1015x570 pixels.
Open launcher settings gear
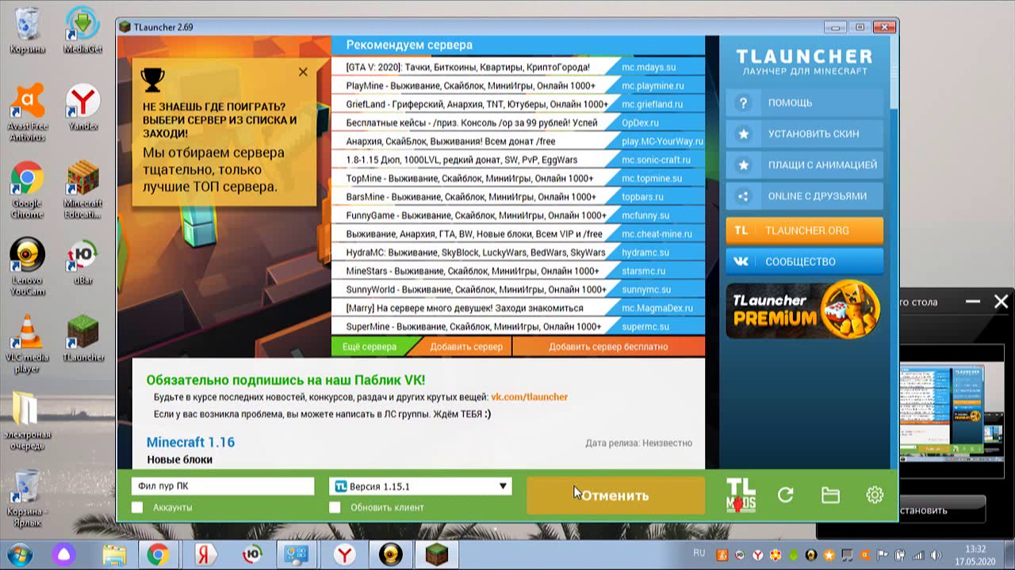(x=875, y=495)
